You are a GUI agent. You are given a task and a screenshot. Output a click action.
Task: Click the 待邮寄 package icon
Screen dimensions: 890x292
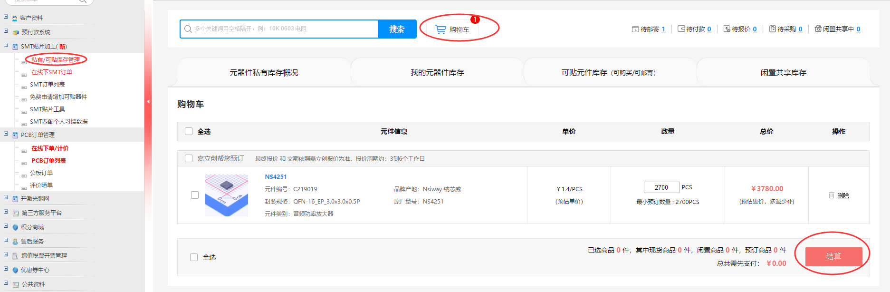pos(635,29)
